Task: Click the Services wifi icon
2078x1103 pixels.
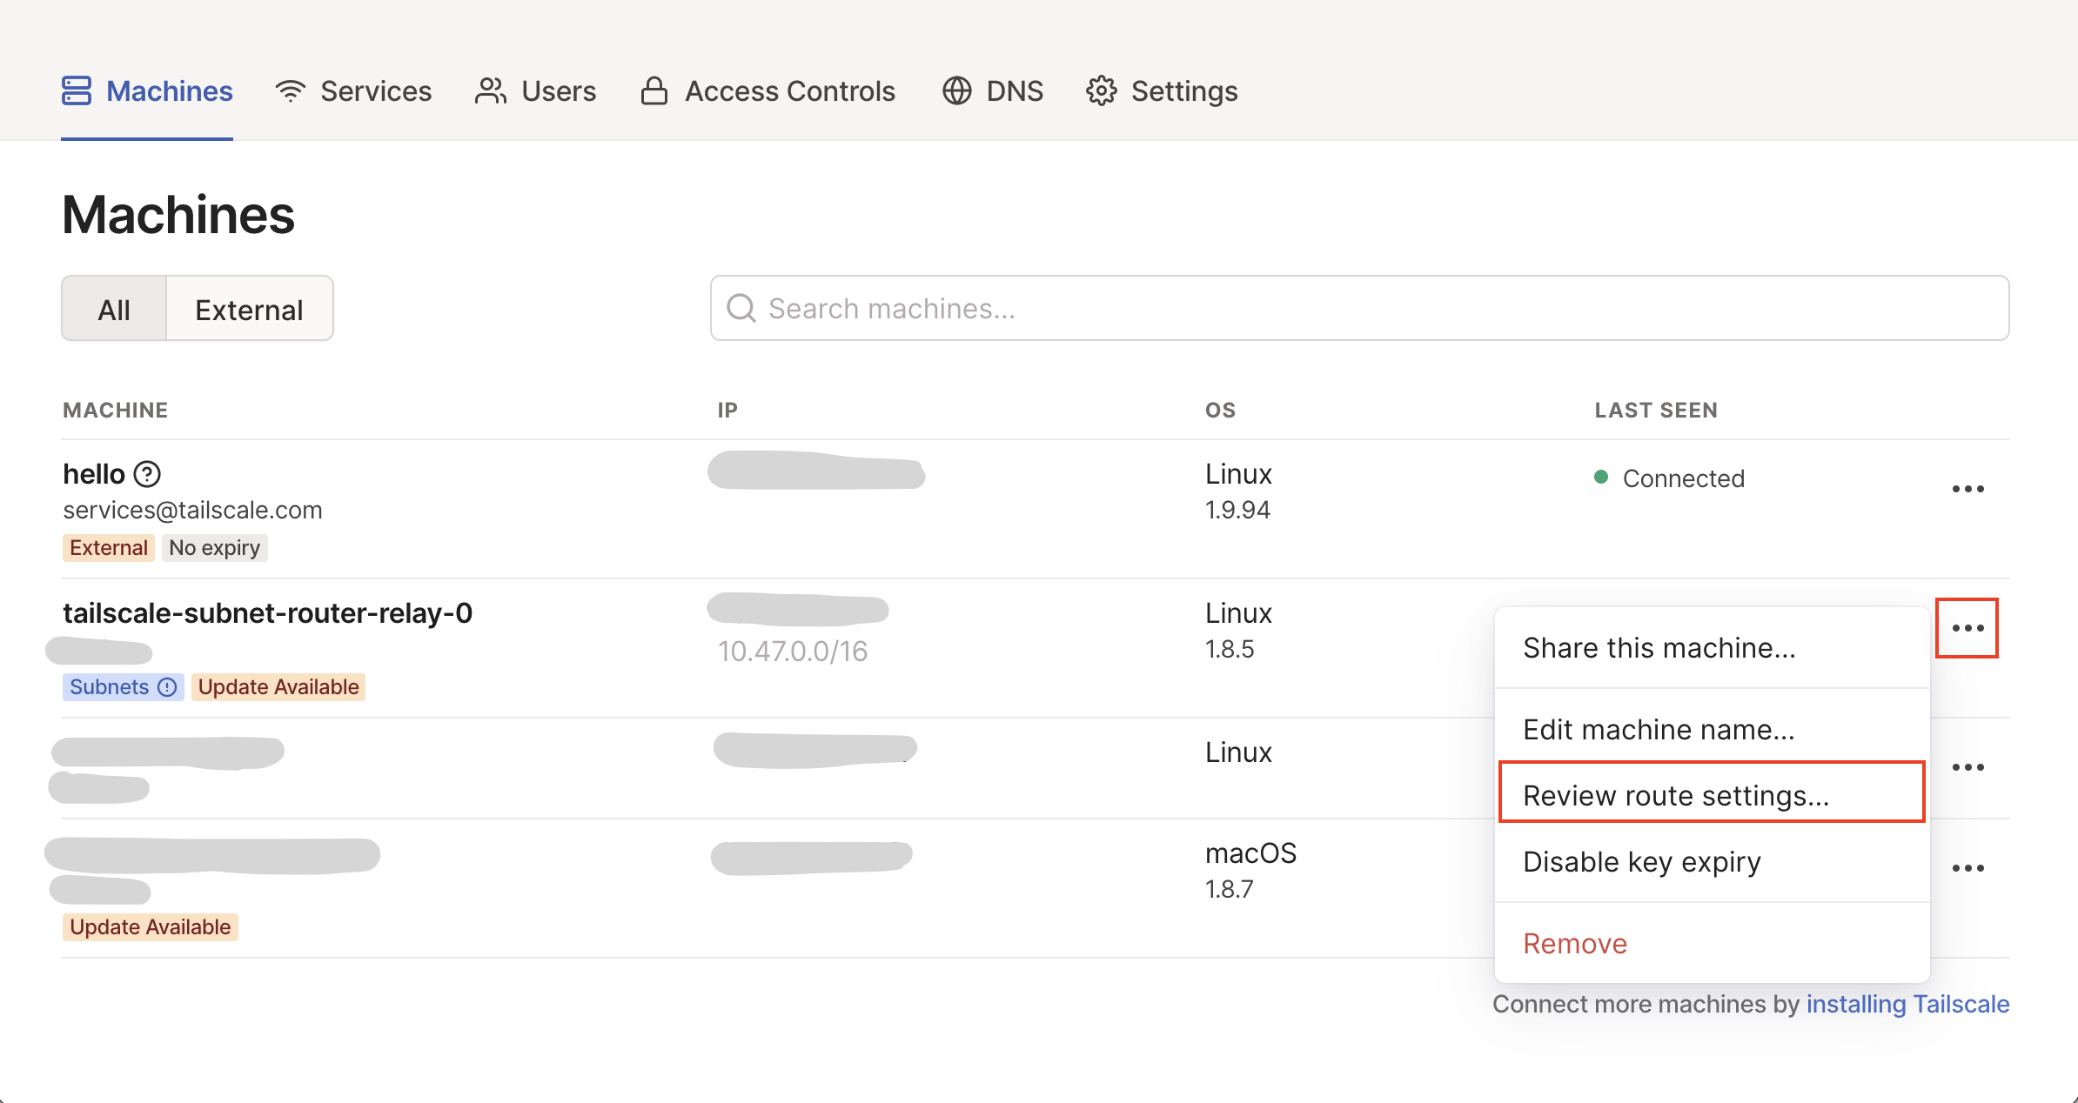Action: 290,90
